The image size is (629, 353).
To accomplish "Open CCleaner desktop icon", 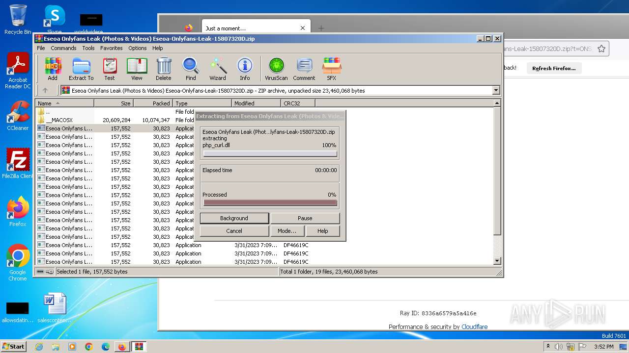I will pos(18,116).
